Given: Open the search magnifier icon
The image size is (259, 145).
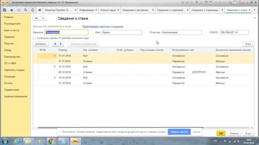Looking at the screenshot, I should [x=25, y=10].
